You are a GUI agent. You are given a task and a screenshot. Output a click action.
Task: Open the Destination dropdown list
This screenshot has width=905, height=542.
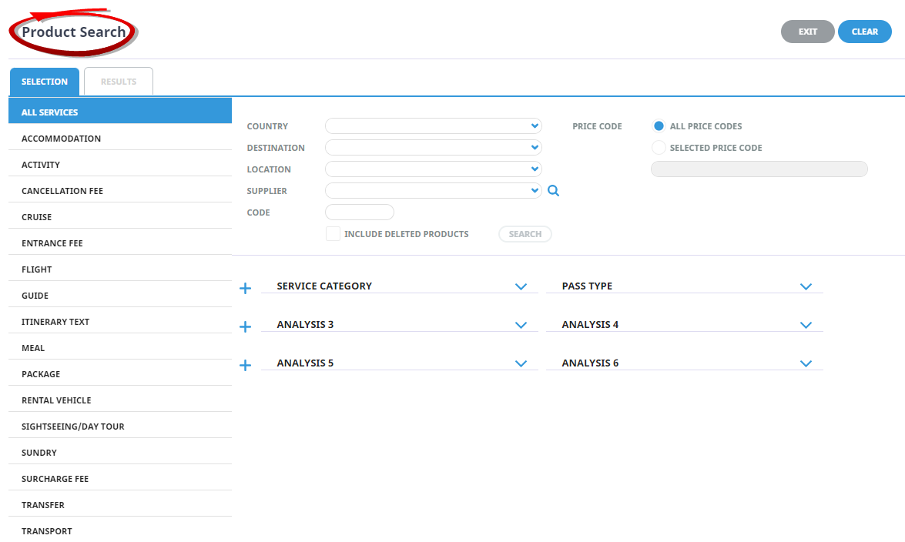[x=434, y=148]
